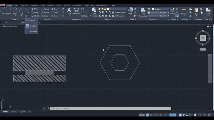Open the ByLayer color dropdown

[x=160, y=9]
